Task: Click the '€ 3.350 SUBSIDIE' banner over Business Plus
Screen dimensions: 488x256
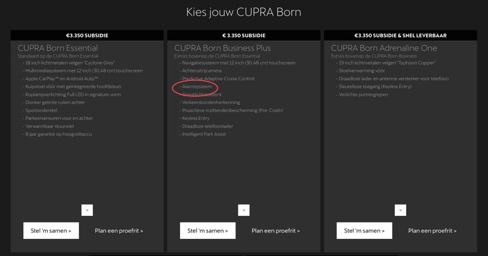Action: point(243,35)
